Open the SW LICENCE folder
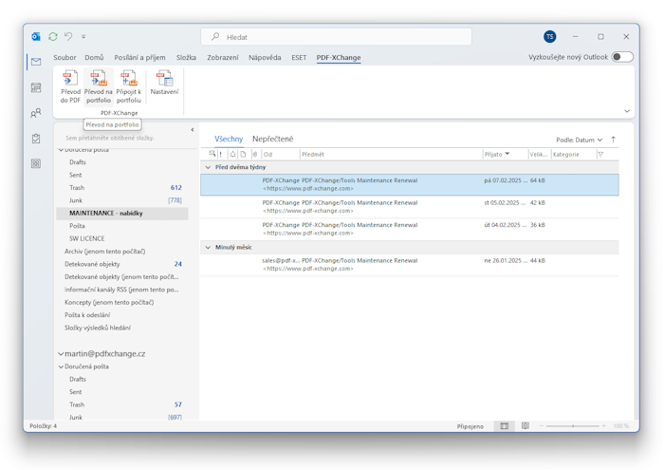 pyautogui.click(x=122, y=238)
